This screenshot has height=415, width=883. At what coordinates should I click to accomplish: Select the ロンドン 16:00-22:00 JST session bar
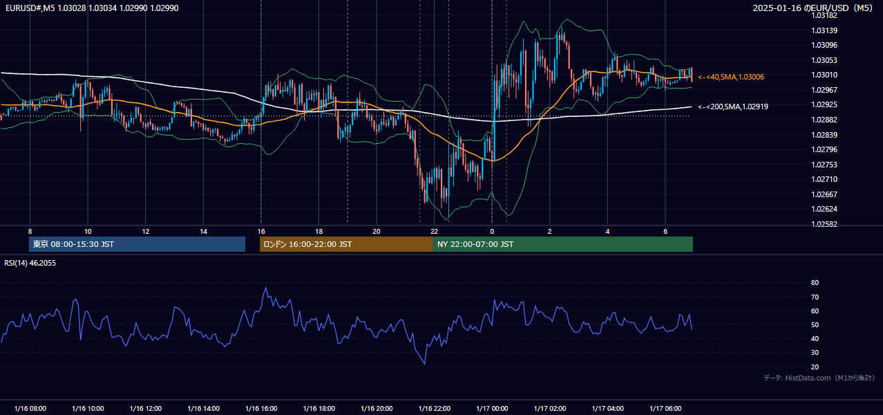point(346,244)
